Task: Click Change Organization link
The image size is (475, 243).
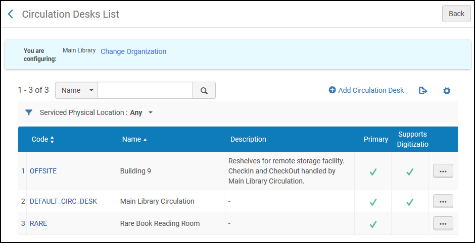Action: coord(133,51)
